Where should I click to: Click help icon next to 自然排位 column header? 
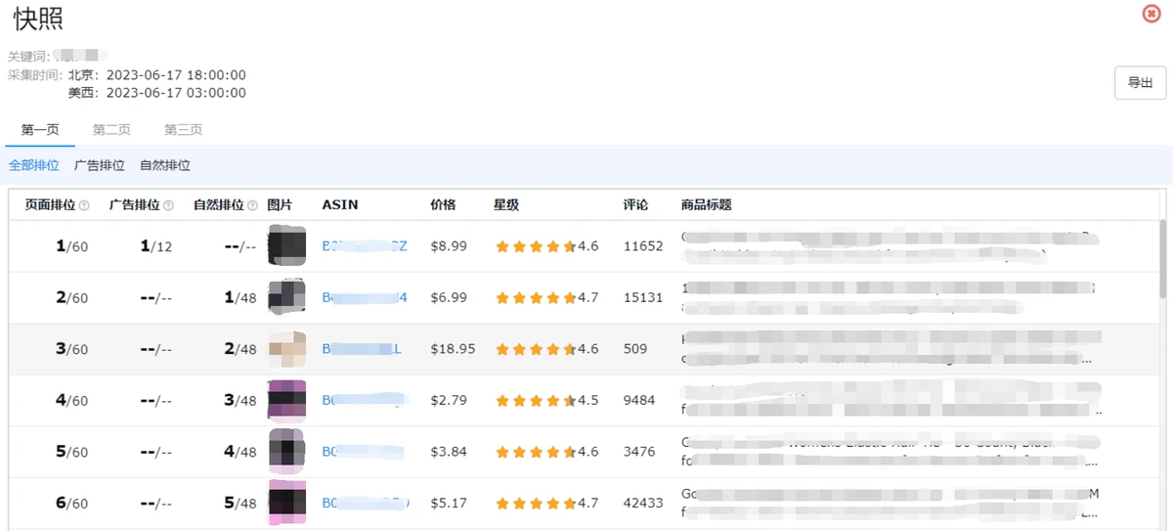(252, 205)
